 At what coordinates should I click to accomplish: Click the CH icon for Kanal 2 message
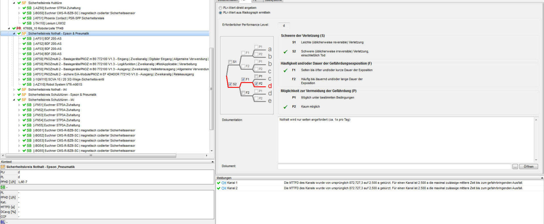coord(224,188)
